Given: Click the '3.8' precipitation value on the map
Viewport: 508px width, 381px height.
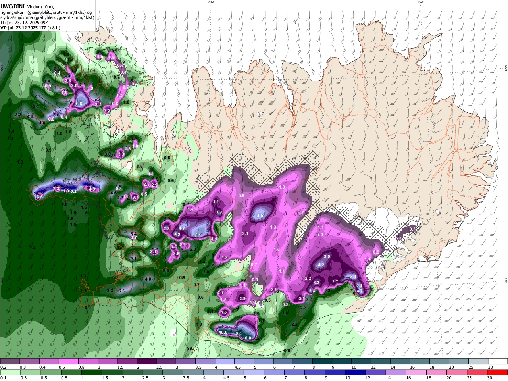Looking at the screenshot, I should (167, 229).
